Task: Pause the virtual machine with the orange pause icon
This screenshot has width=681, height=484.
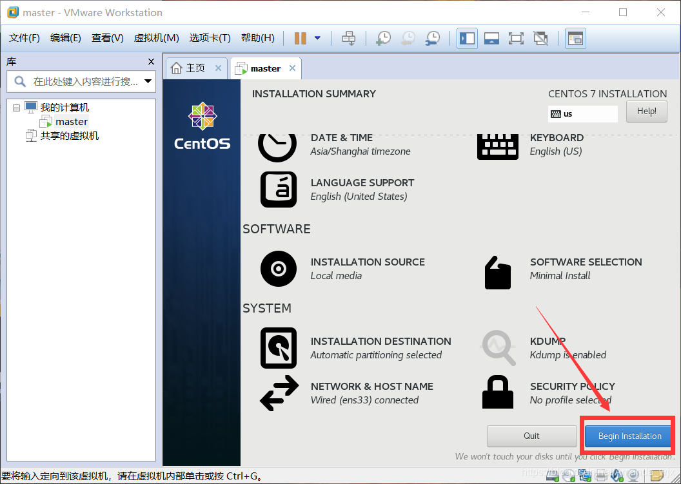Action: coord(300,38)
